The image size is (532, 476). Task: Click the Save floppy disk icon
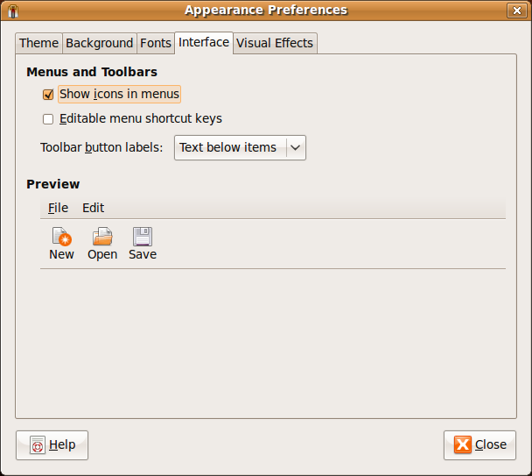[142, 236]
